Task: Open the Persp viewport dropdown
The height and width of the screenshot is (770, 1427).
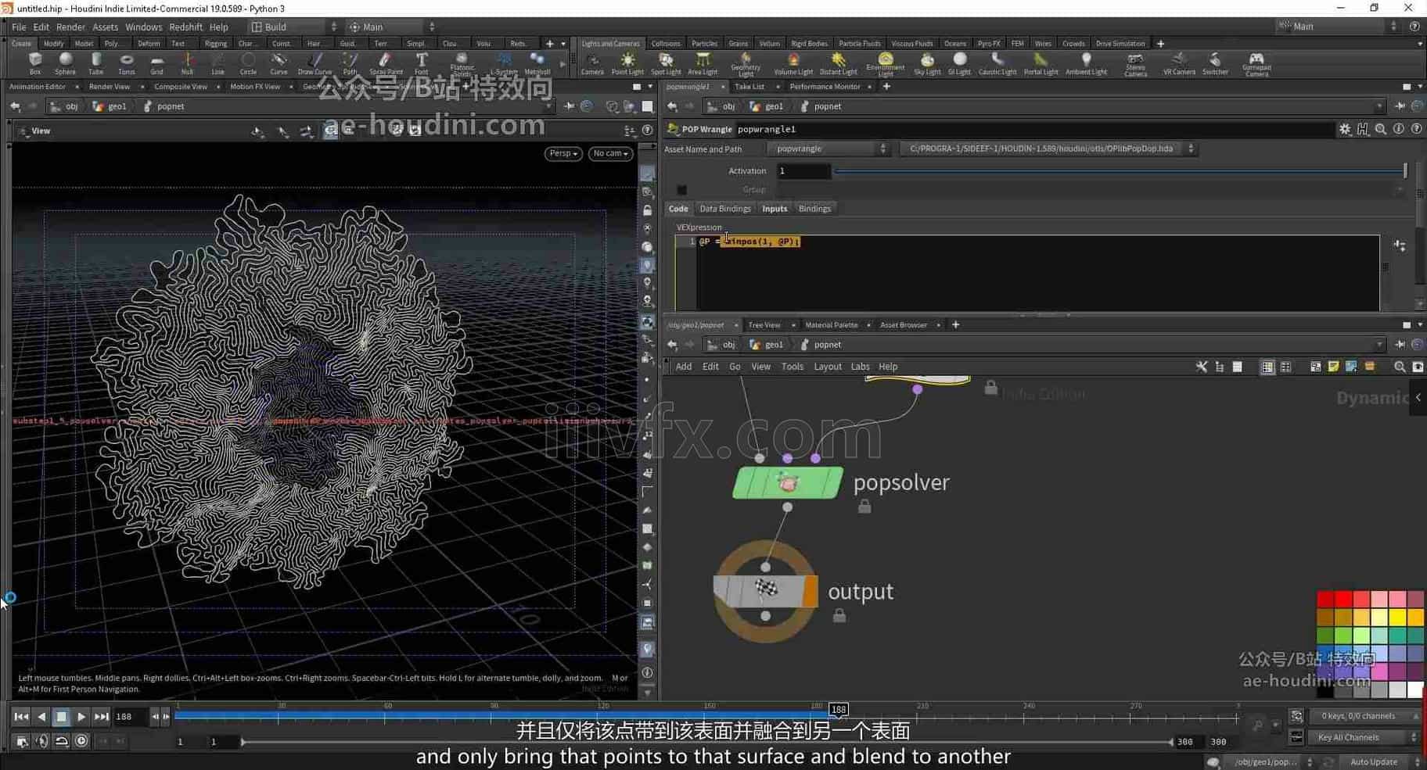Action: click(x=563, y=153)
